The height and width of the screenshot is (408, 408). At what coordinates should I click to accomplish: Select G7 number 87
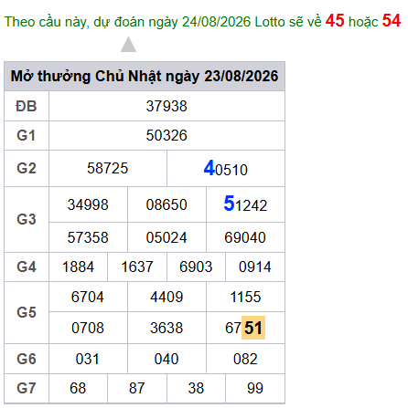[x=137, y=388]
